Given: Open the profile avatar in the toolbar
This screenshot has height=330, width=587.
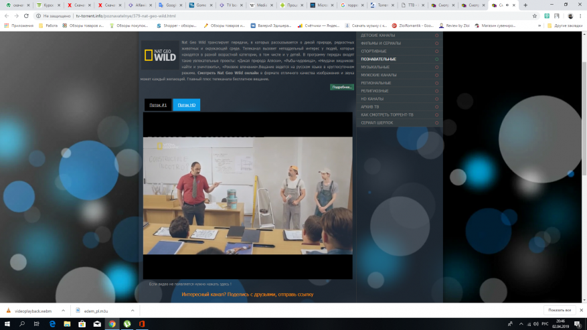Looking at the screenshot, I should coord(570,16).
